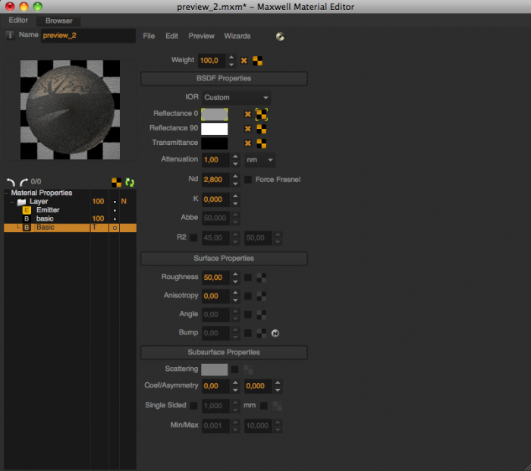Open the File menu
The image size is (531, 471).
point(149,36)
